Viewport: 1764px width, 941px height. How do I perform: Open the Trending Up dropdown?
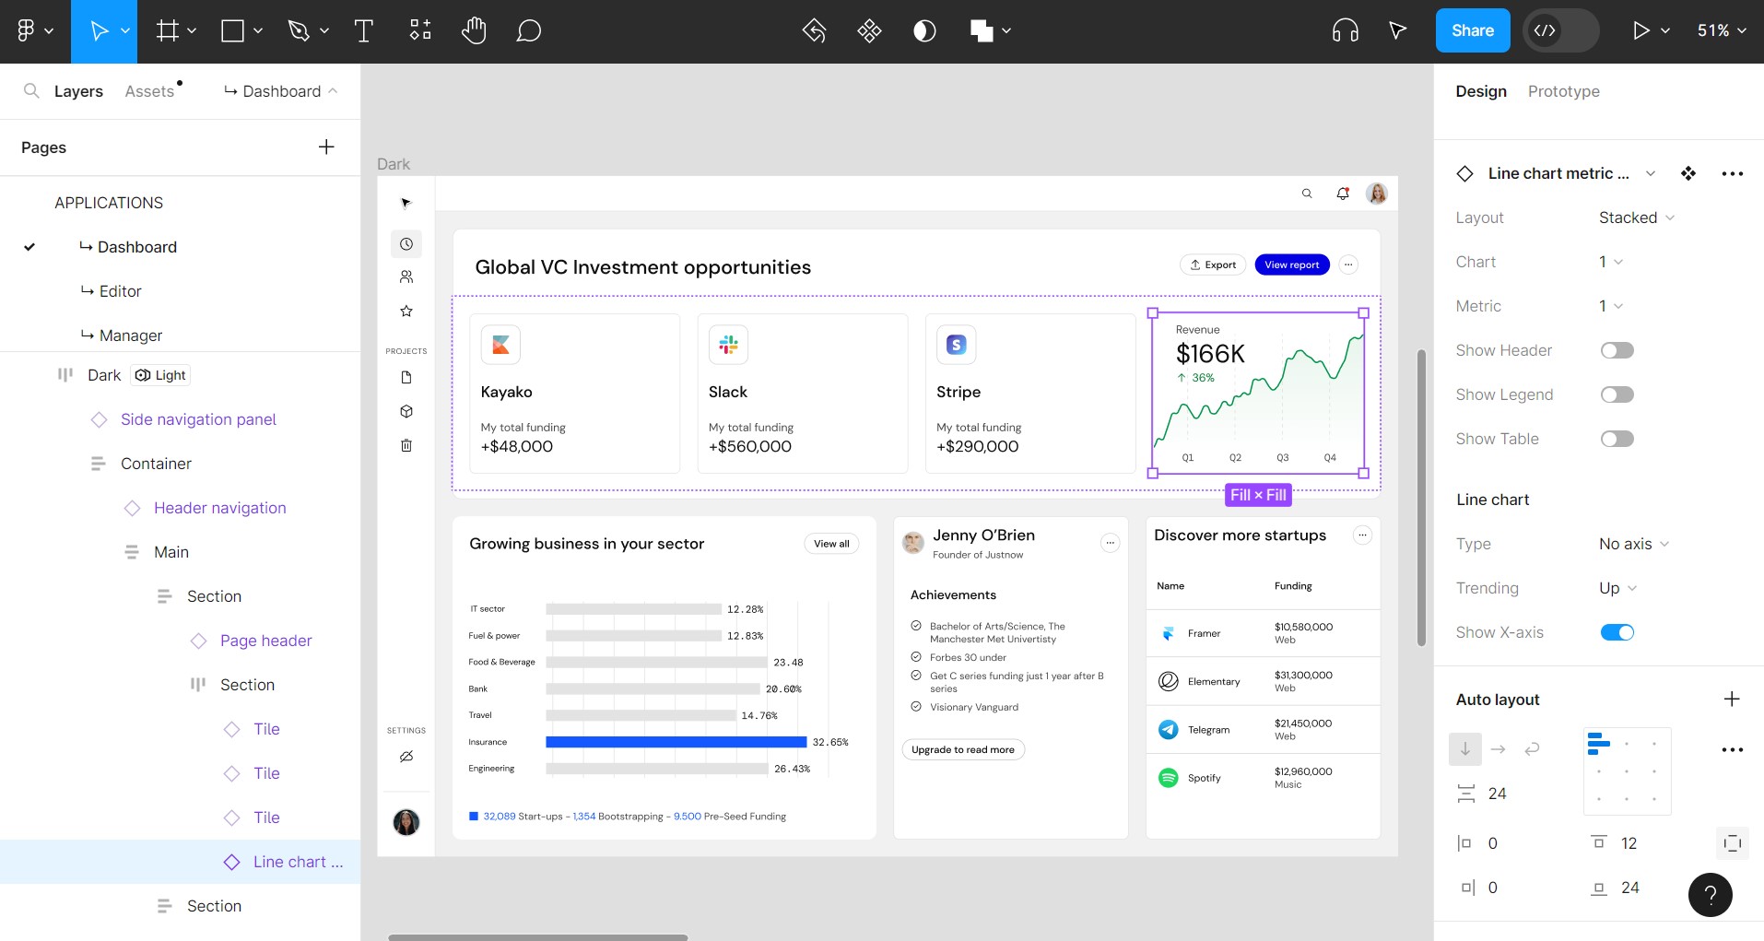(1616, 588)
